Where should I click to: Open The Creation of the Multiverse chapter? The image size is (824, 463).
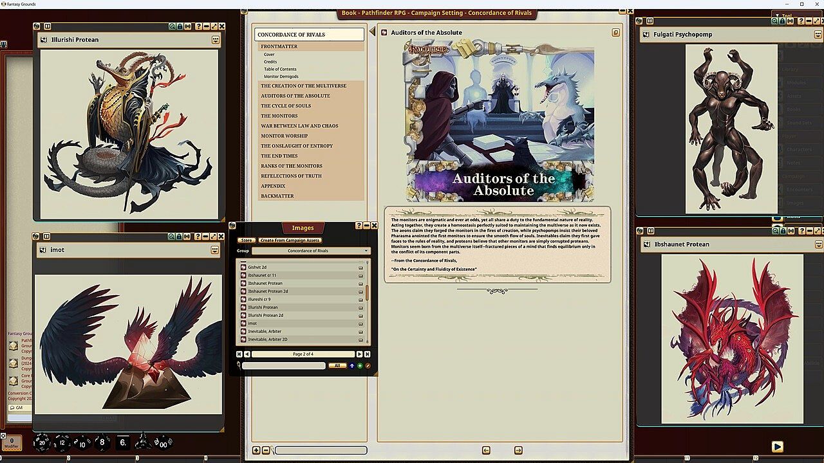[x=311, y=86]
